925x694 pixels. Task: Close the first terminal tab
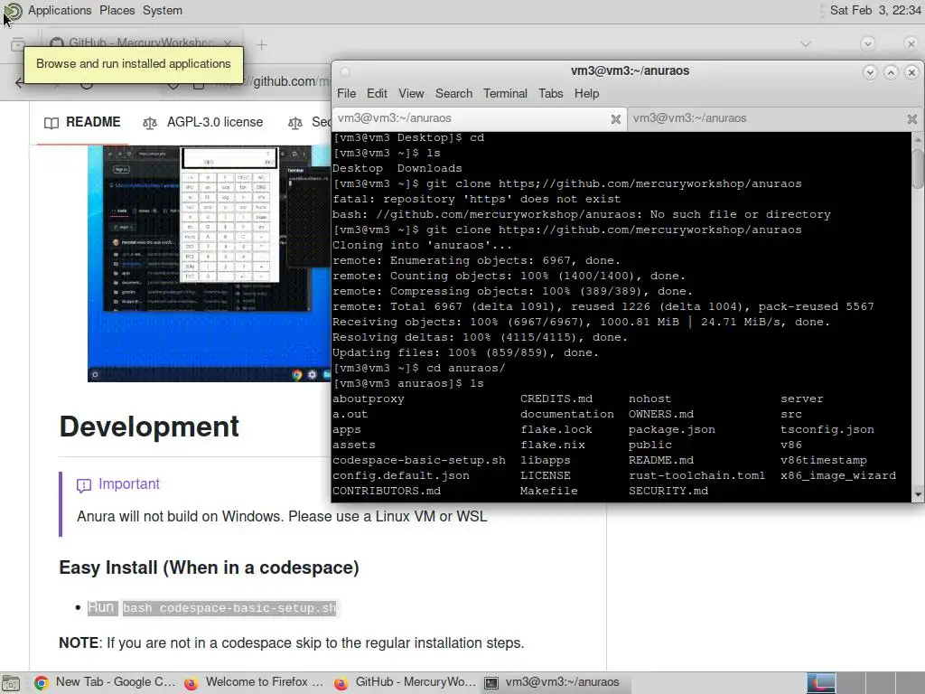[x=616, y=119]
